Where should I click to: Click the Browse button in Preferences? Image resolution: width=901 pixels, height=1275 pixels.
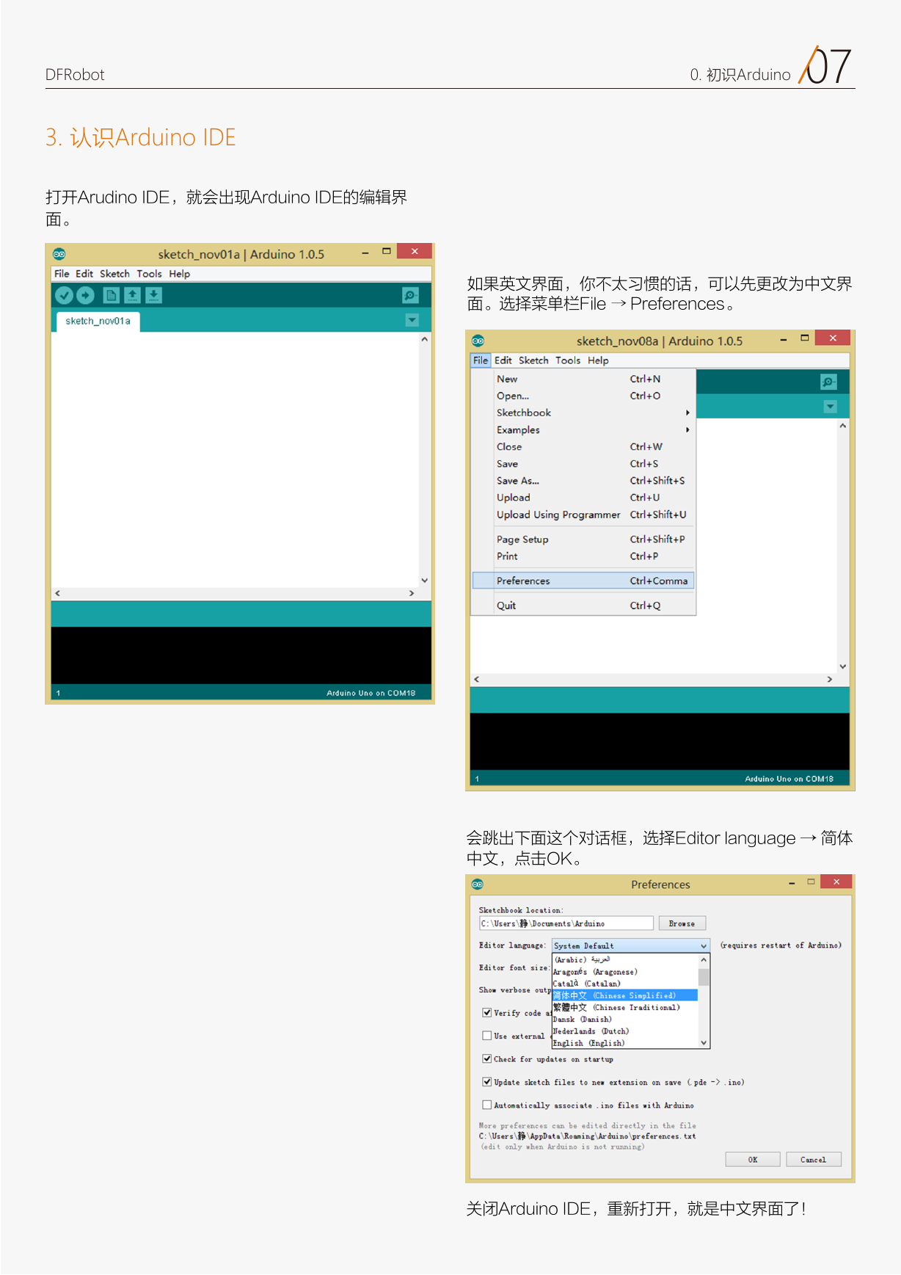tap(682, 923)
